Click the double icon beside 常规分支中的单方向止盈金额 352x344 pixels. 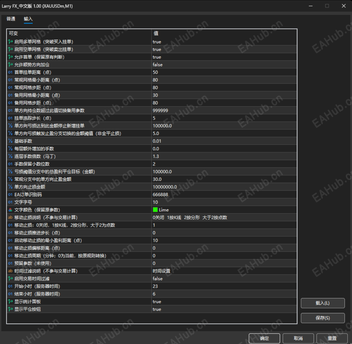coord(10,179)
